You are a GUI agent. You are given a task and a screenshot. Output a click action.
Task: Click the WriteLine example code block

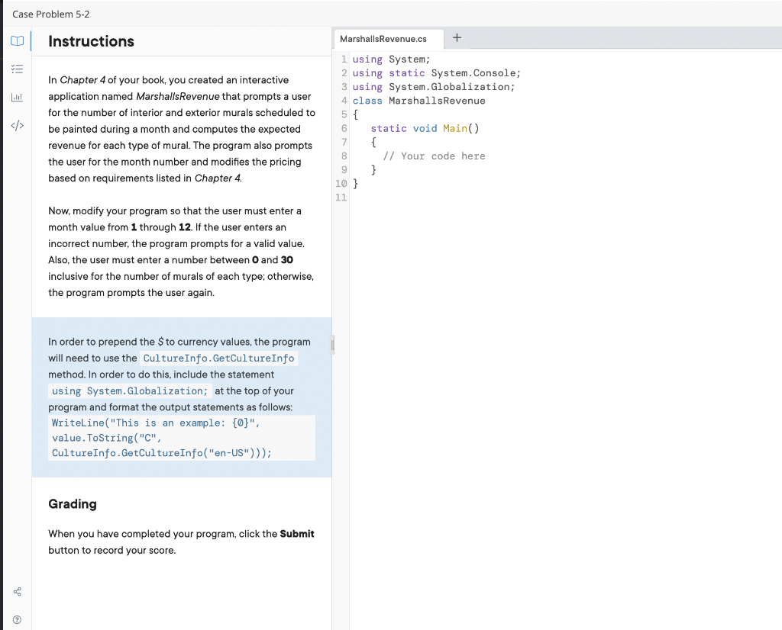point(182,438)
